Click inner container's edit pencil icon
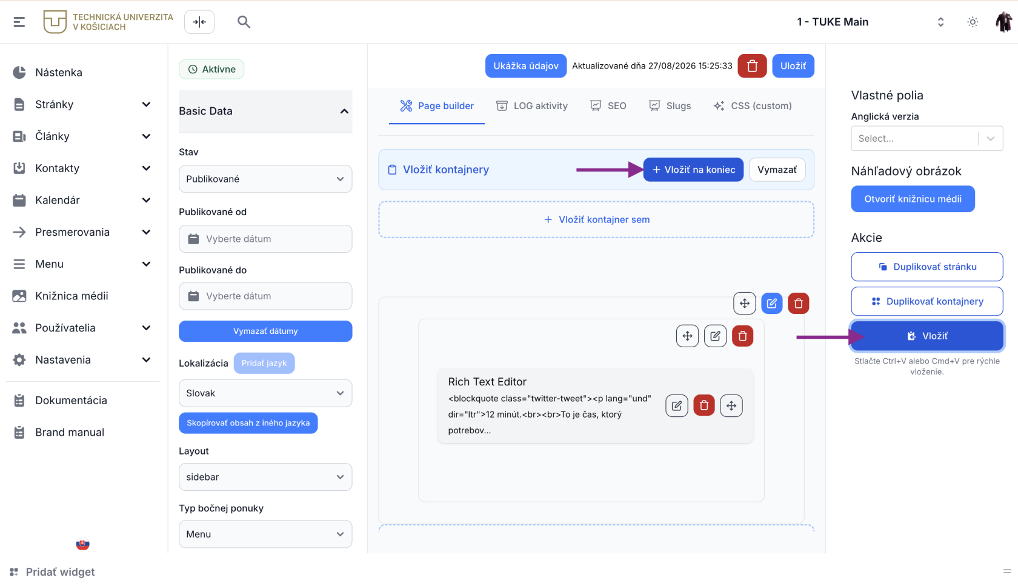The image size is (1018, 586). click(716, 336)
